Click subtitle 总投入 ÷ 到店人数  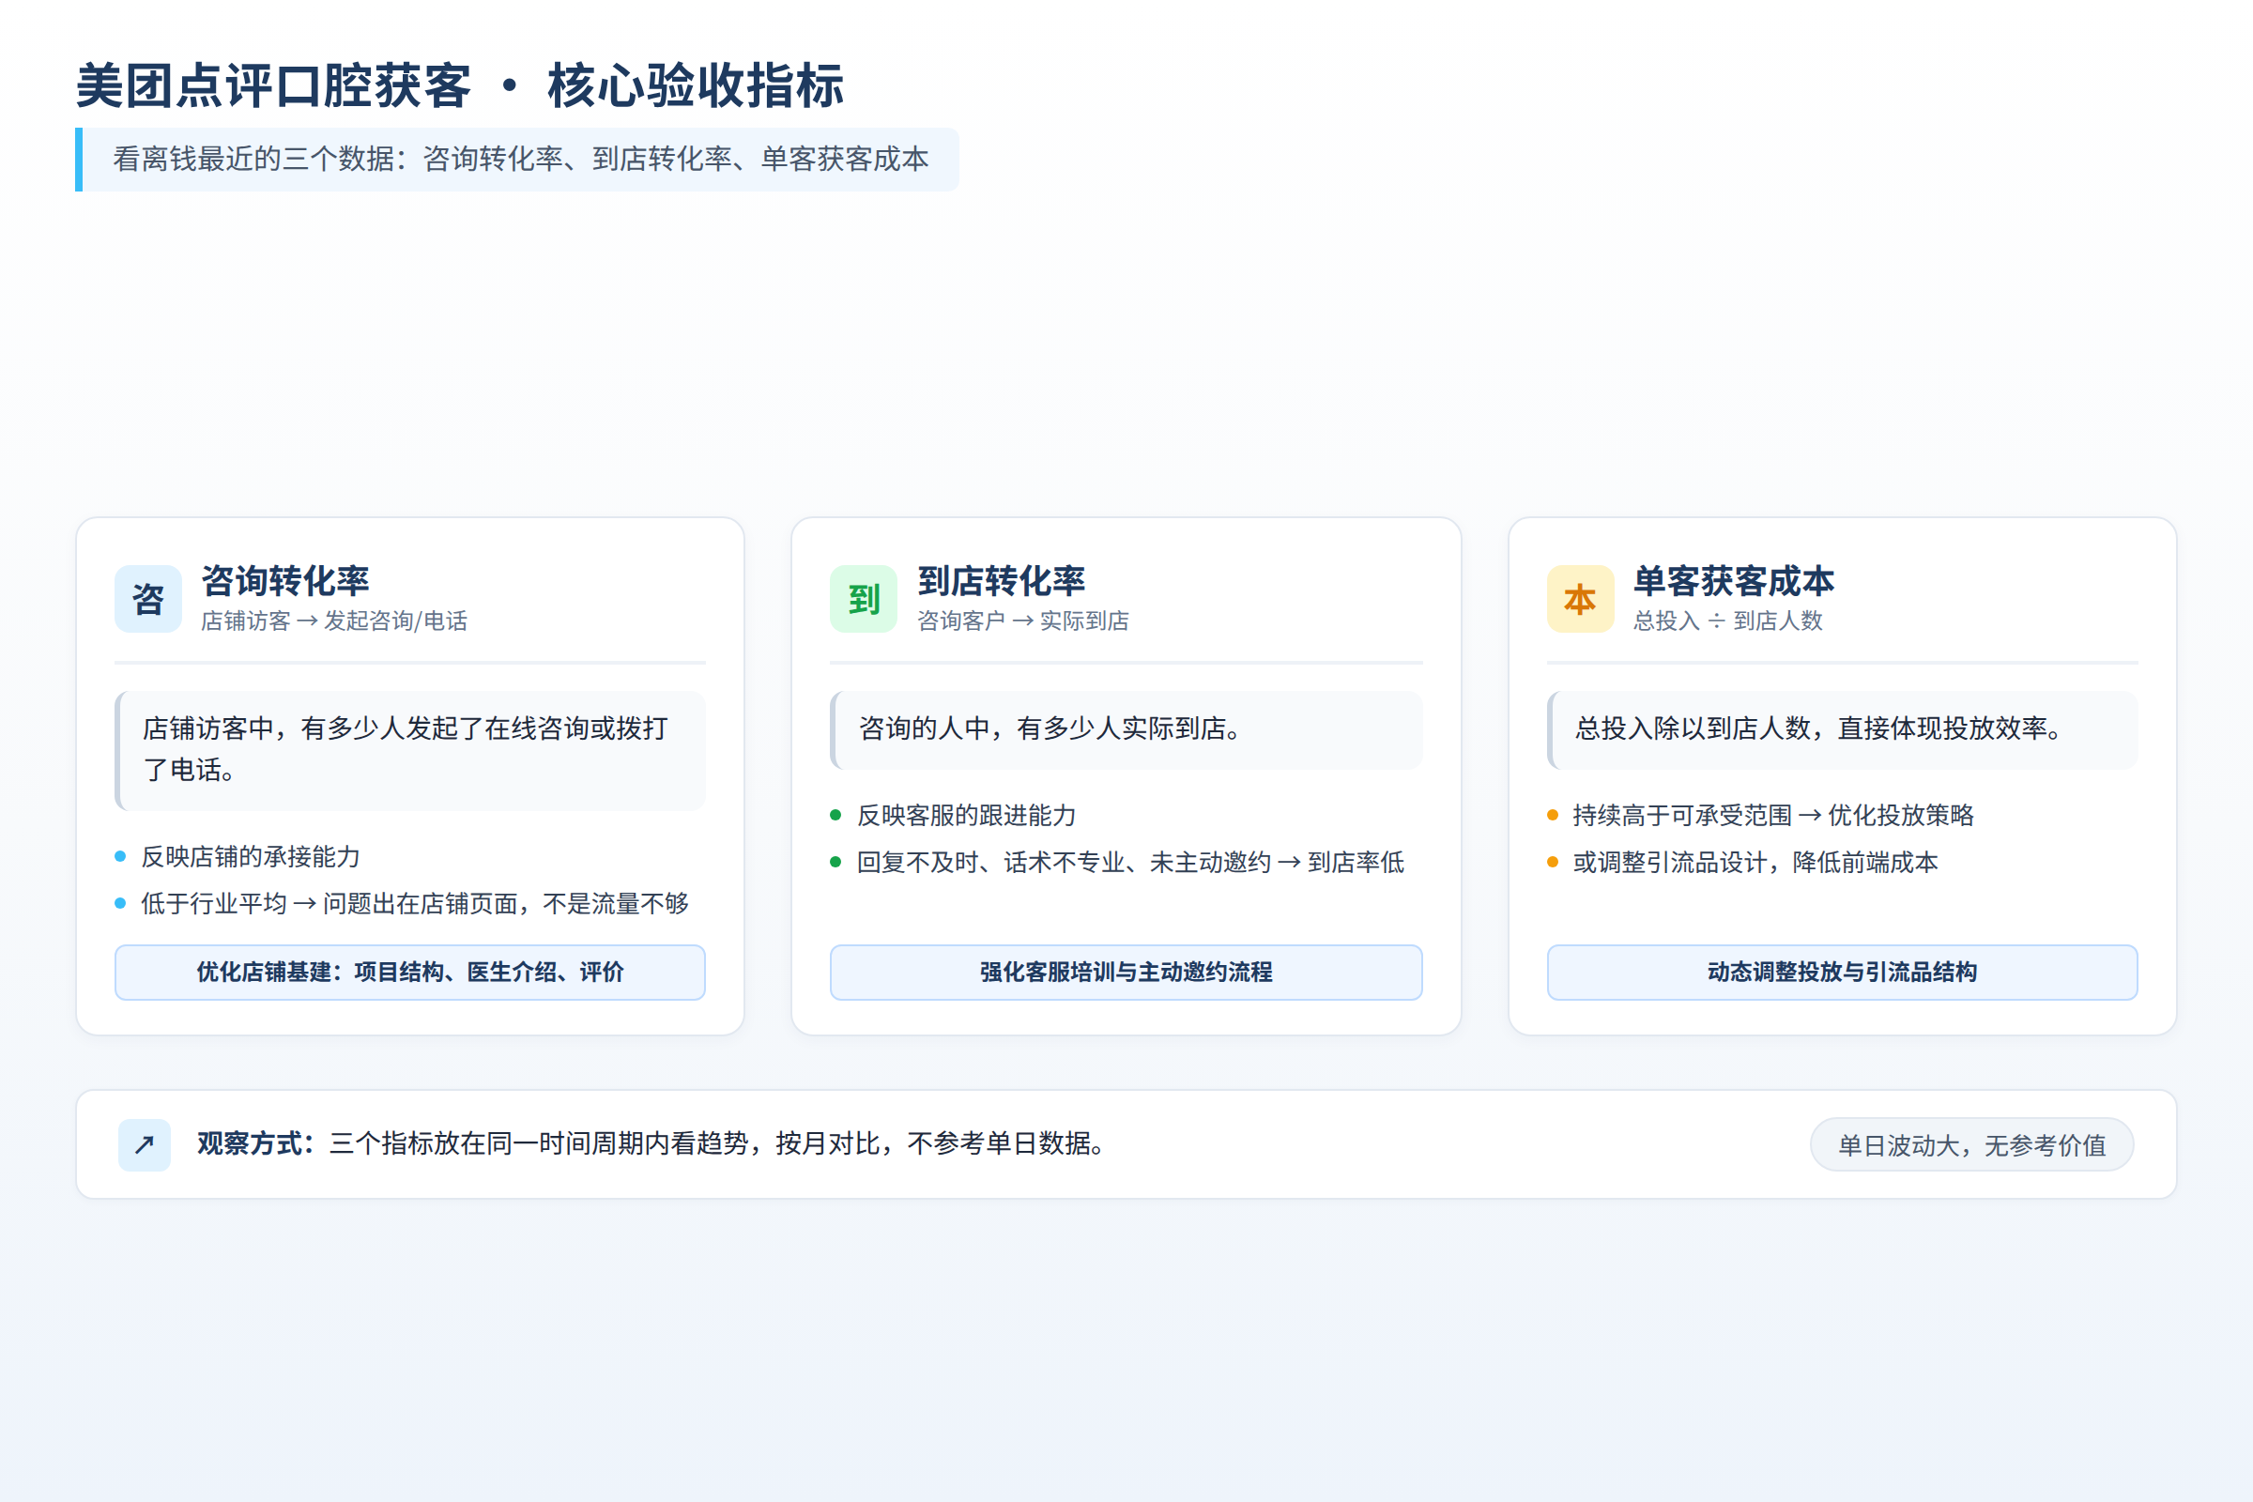tap(1728, 621)
